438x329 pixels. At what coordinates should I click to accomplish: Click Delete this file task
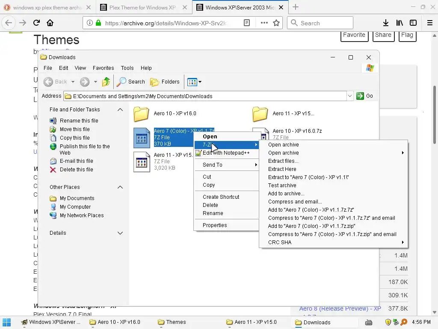coord(76,170)
